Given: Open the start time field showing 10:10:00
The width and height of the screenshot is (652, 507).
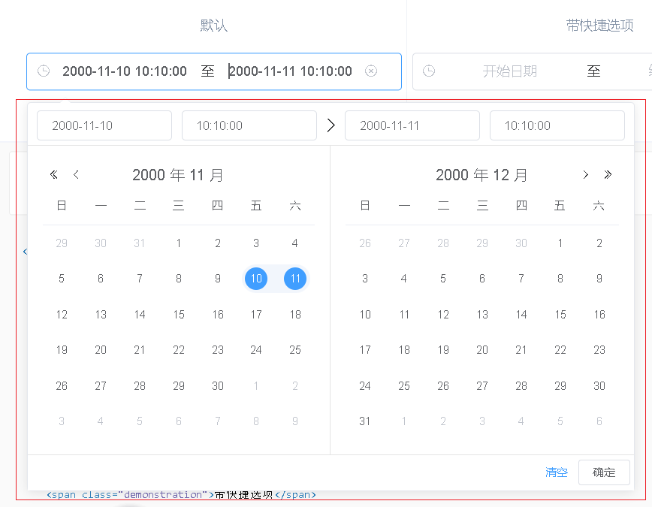Looking at the screenshot, I should 249,125.
